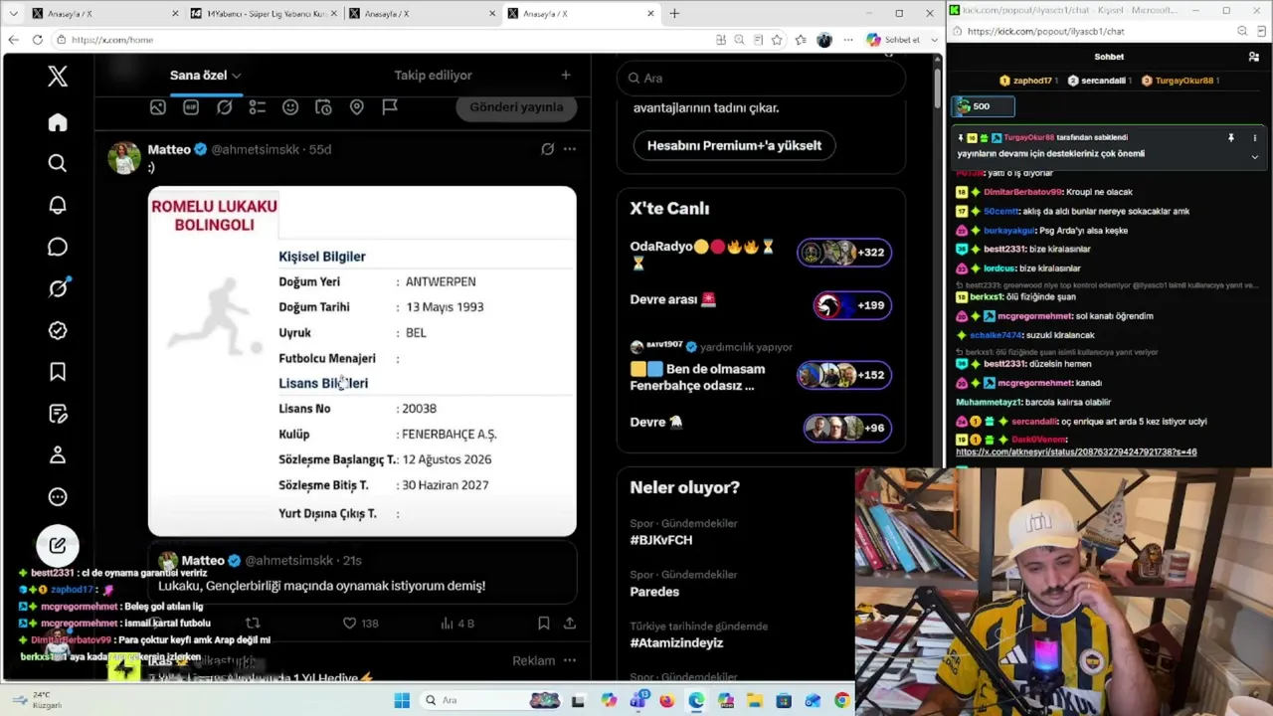
Task: Open the Windows Start menu
Action: [402, 701]
